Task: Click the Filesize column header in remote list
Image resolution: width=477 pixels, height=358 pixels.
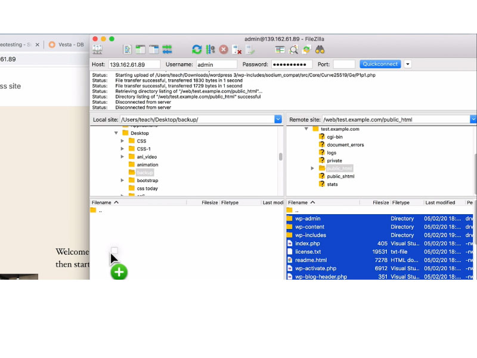Action: click(380, 203)
